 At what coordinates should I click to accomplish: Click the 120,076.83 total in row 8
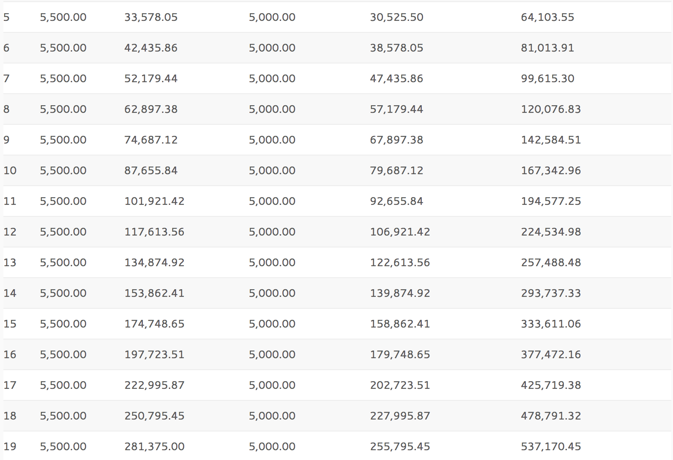[x=551, y=109]
